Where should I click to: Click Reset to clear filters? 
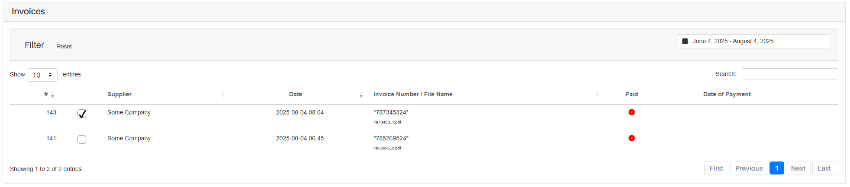(64, 46)
